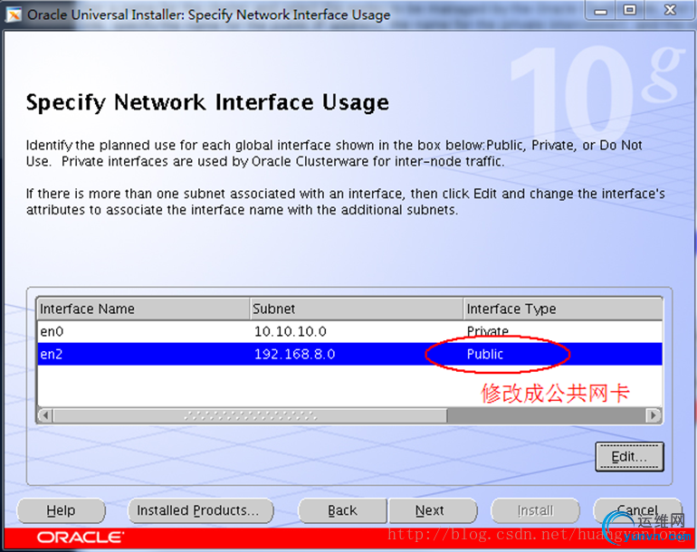Click the Oracle installer title bar icon
This screenshot has height=552, width=697.
pos(14,14)
